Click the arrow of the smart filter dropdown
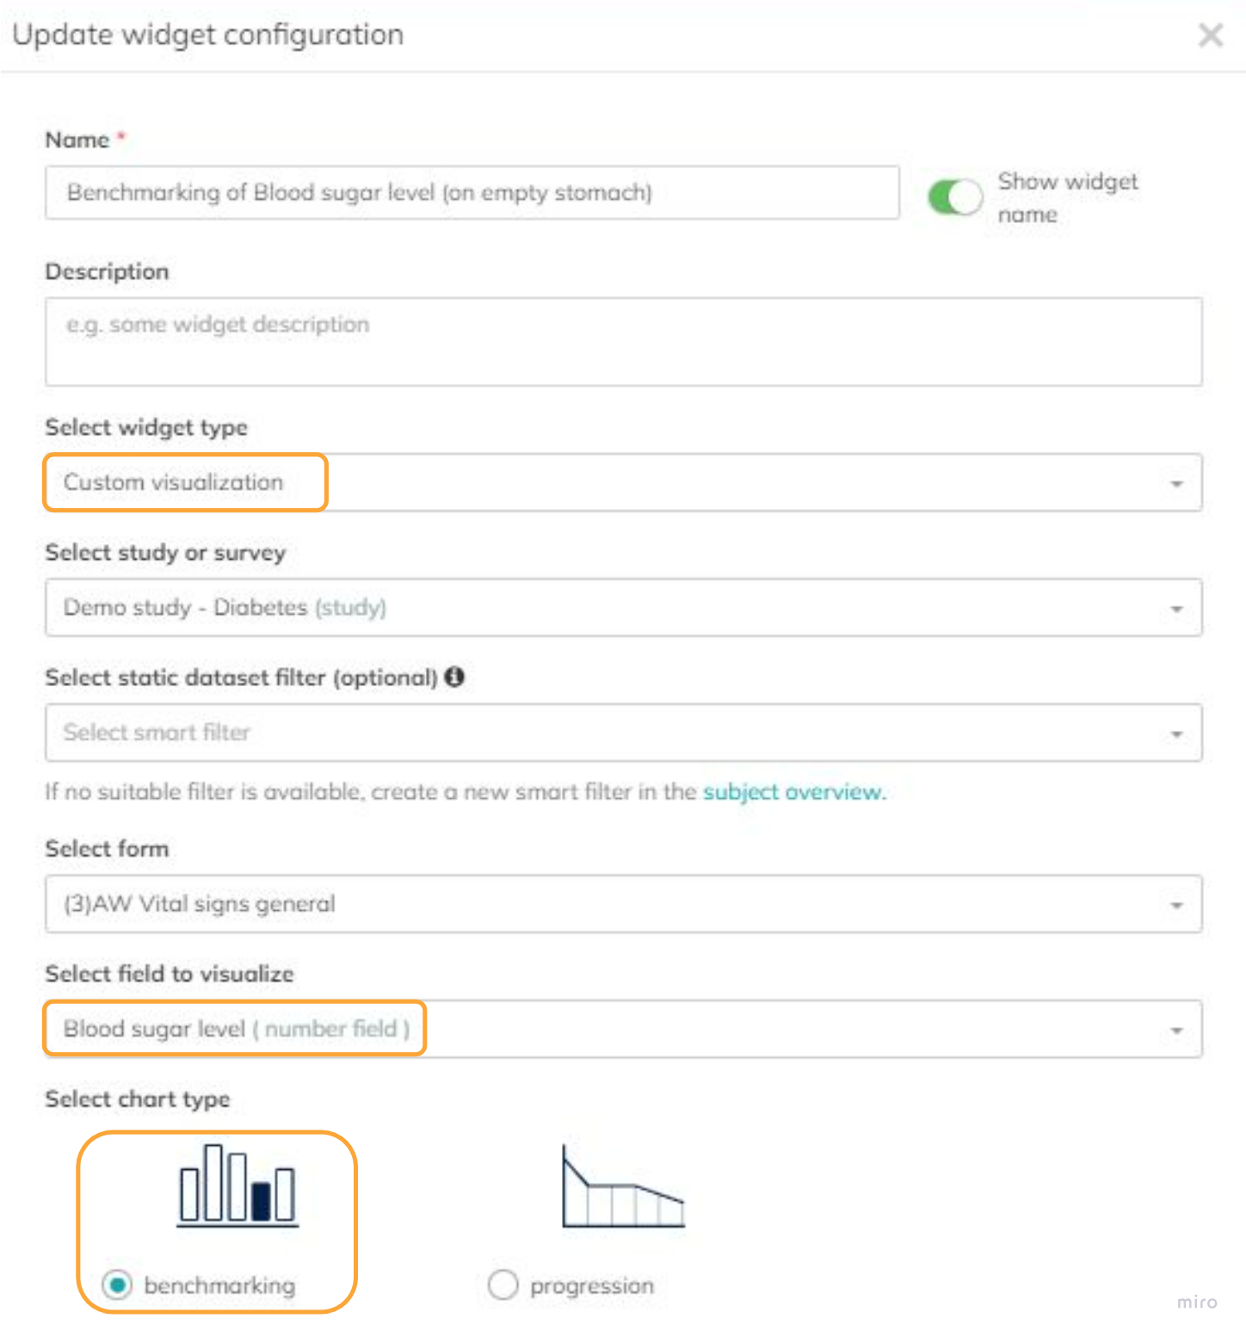 (x=1176, y=733)
